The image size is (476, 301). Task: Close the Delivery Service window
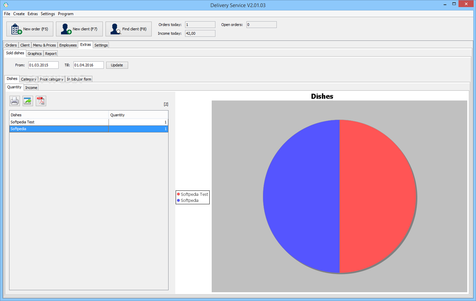pos(466,4)
